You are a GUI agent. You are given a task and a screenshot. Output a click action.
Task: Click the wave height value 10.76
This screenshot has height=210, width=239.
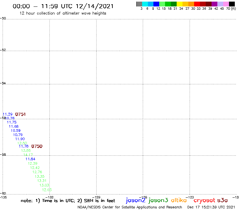point(10,118)
